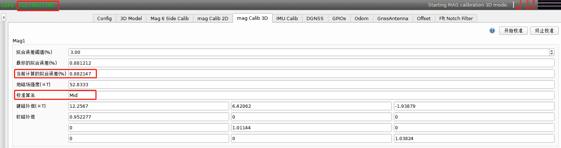Image resolution: width=561 pixels, height=148 pixels.
Task: Go to the mag Calib 2D tab
Action: point(213,18)
